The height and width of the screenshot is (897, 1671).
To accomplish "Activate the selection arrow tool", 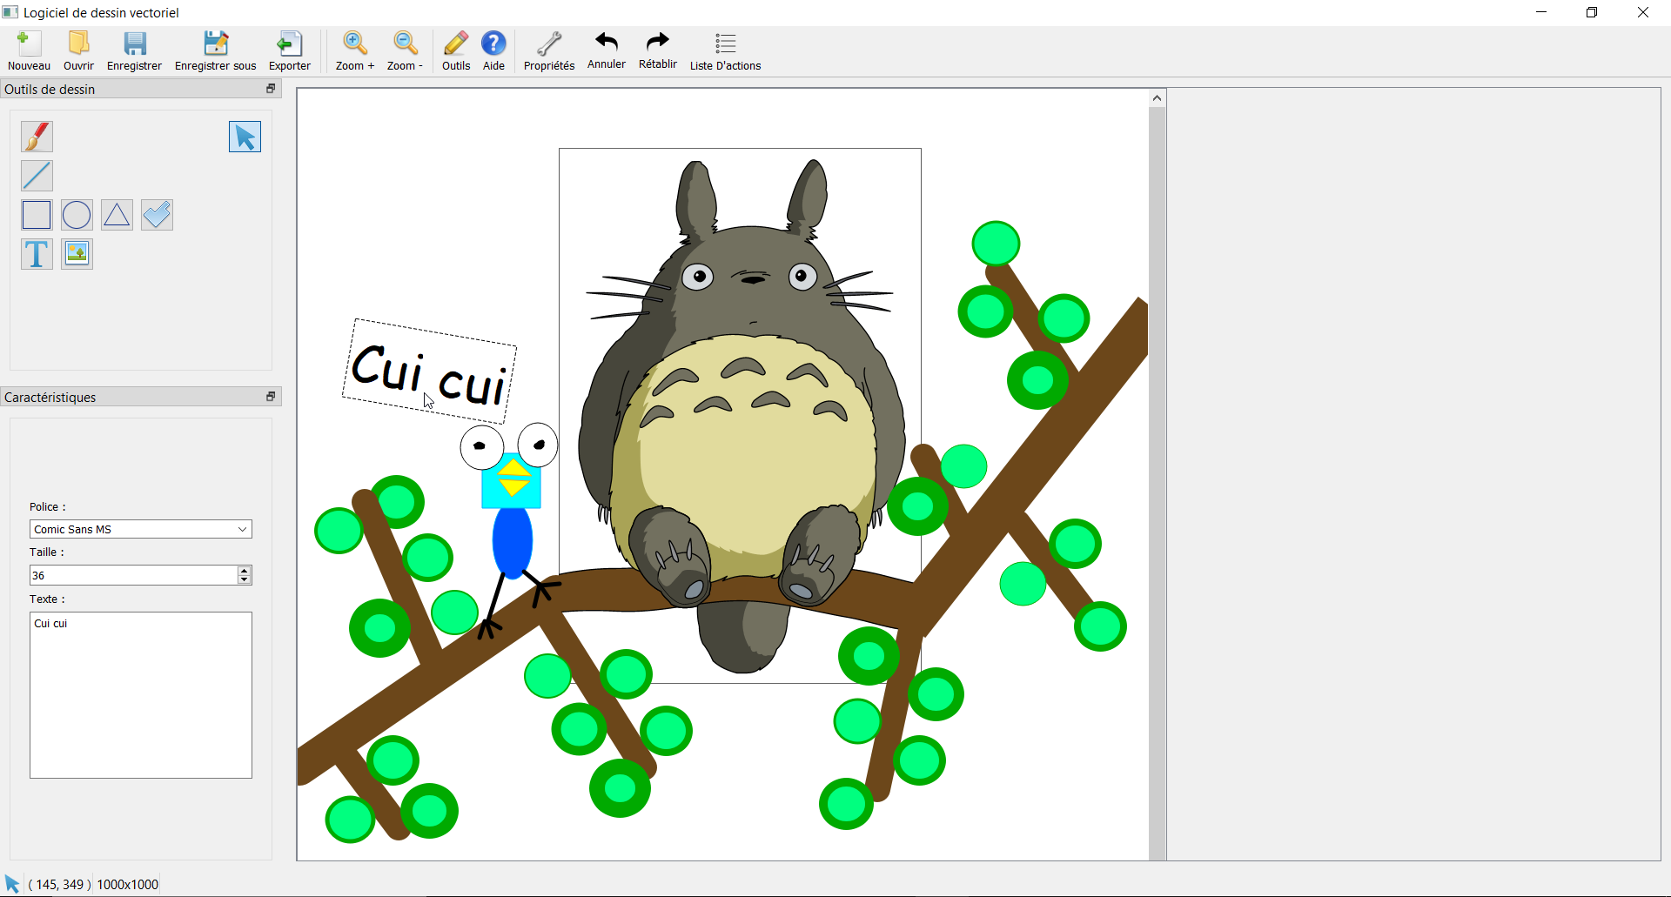I will (x=245, y=136).
